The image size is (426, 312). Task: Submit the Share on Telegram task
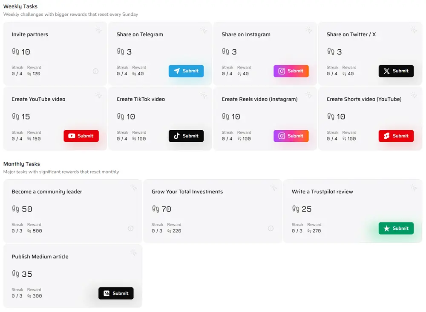(186, 71)
